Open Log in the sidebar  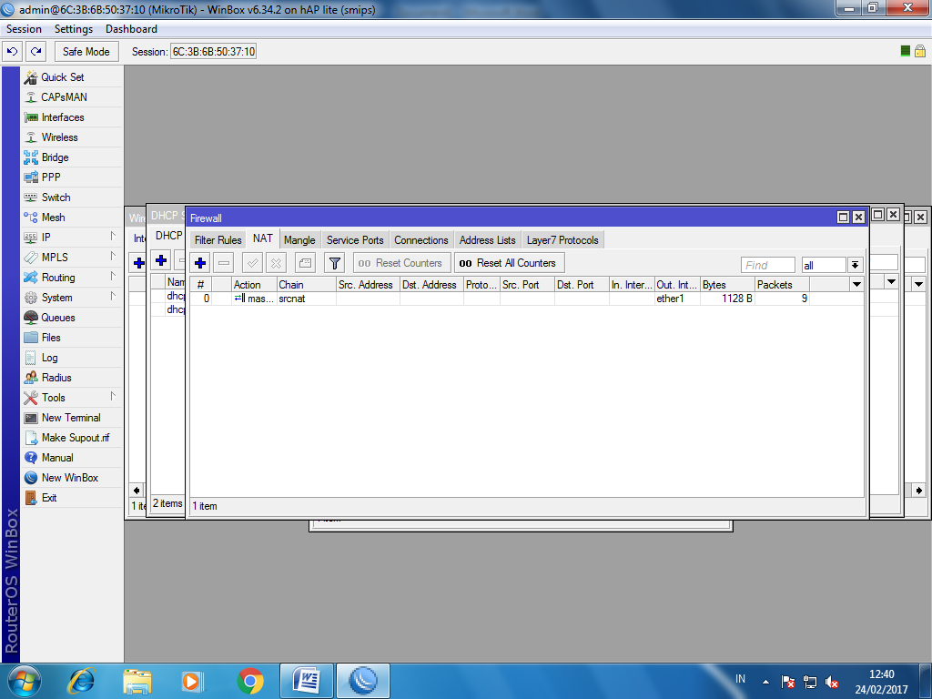[71, 358]
